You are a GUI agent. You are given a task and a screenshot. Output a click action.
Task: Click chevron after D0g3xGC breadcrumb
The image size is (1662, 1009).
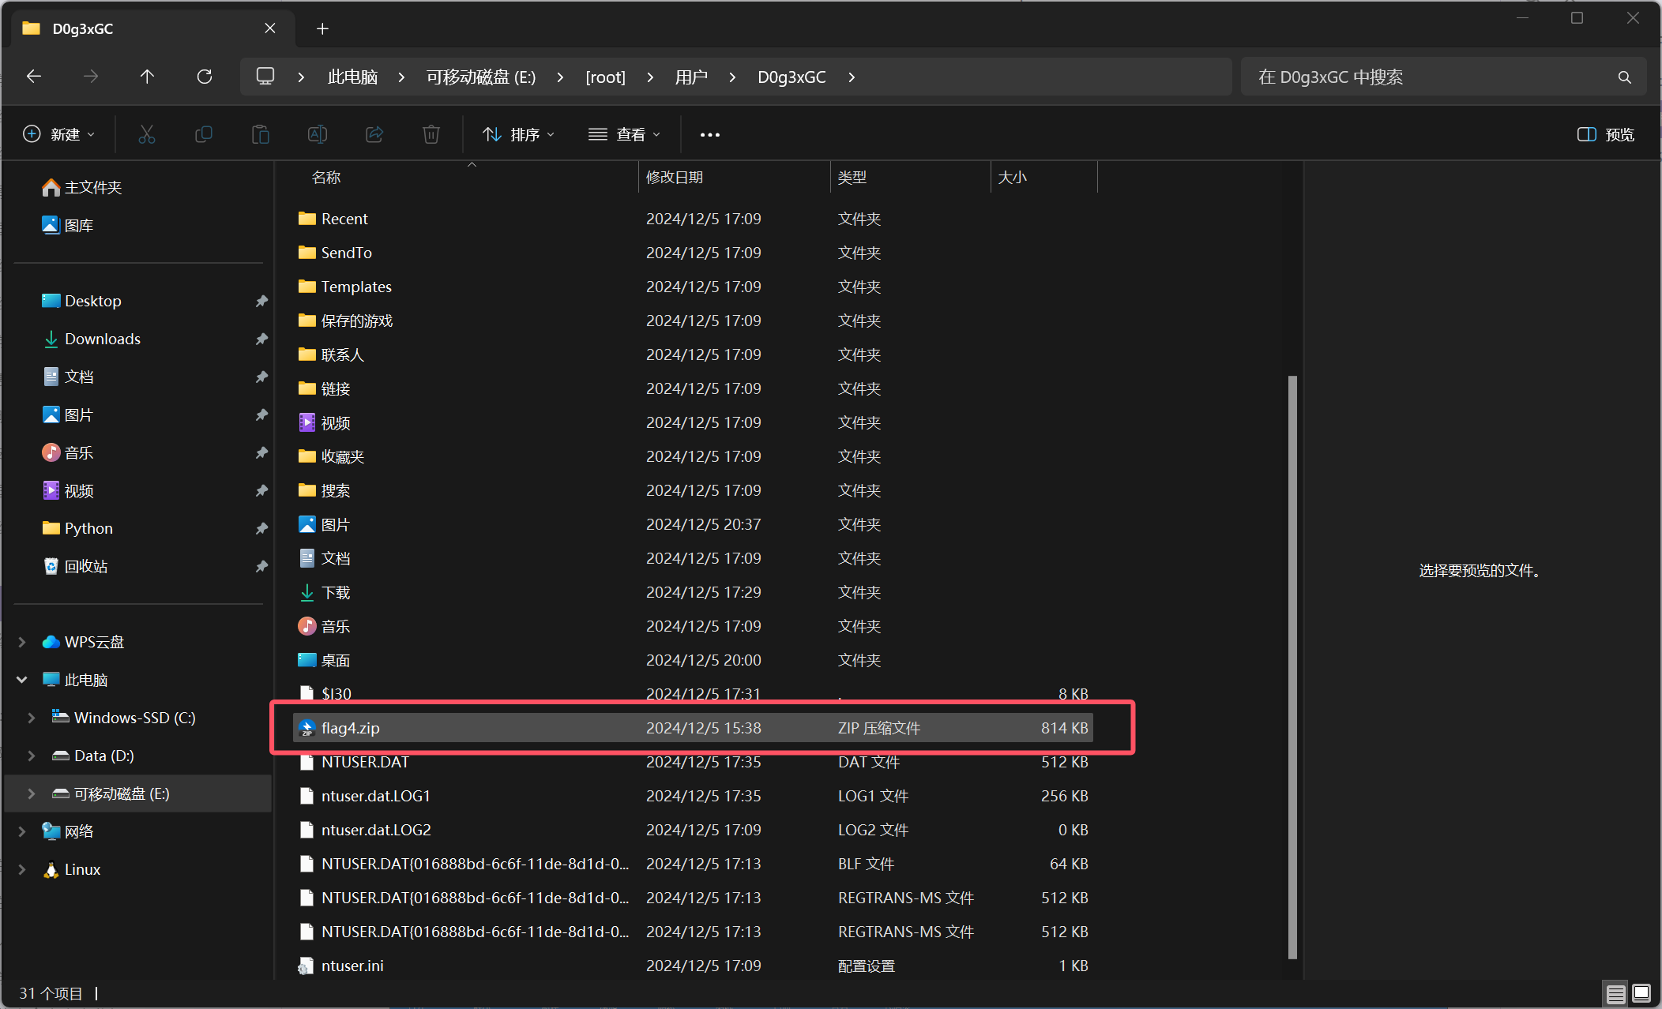pos(852,77)
